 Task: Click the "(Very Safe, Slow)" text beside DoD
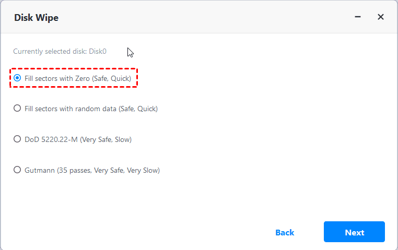[x=106, y=139]
